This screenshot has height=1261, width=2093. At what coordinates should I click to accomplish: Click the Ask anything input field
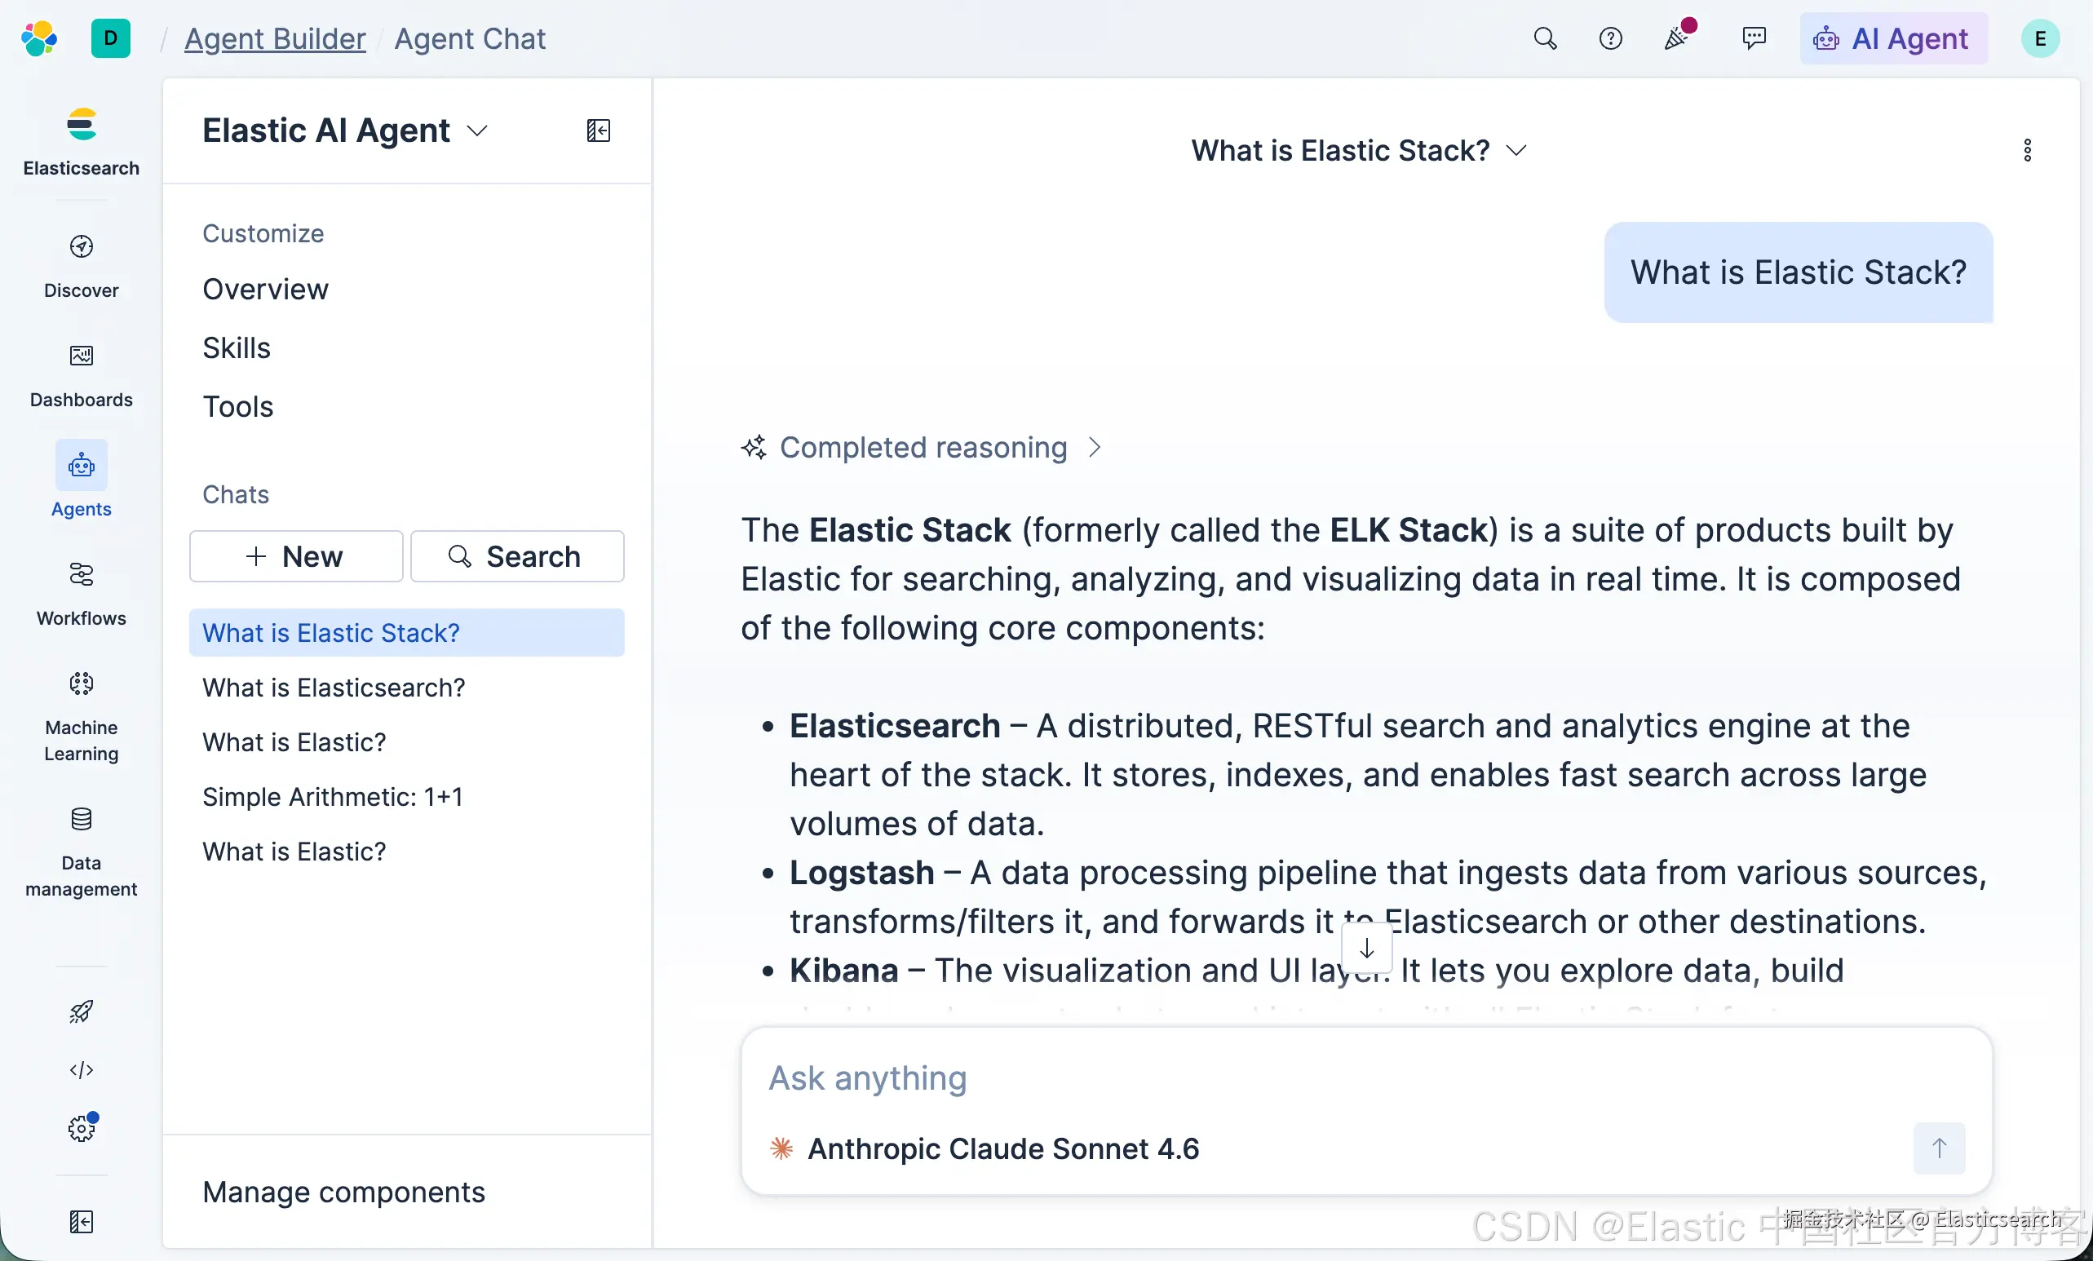(1366, 1077)
